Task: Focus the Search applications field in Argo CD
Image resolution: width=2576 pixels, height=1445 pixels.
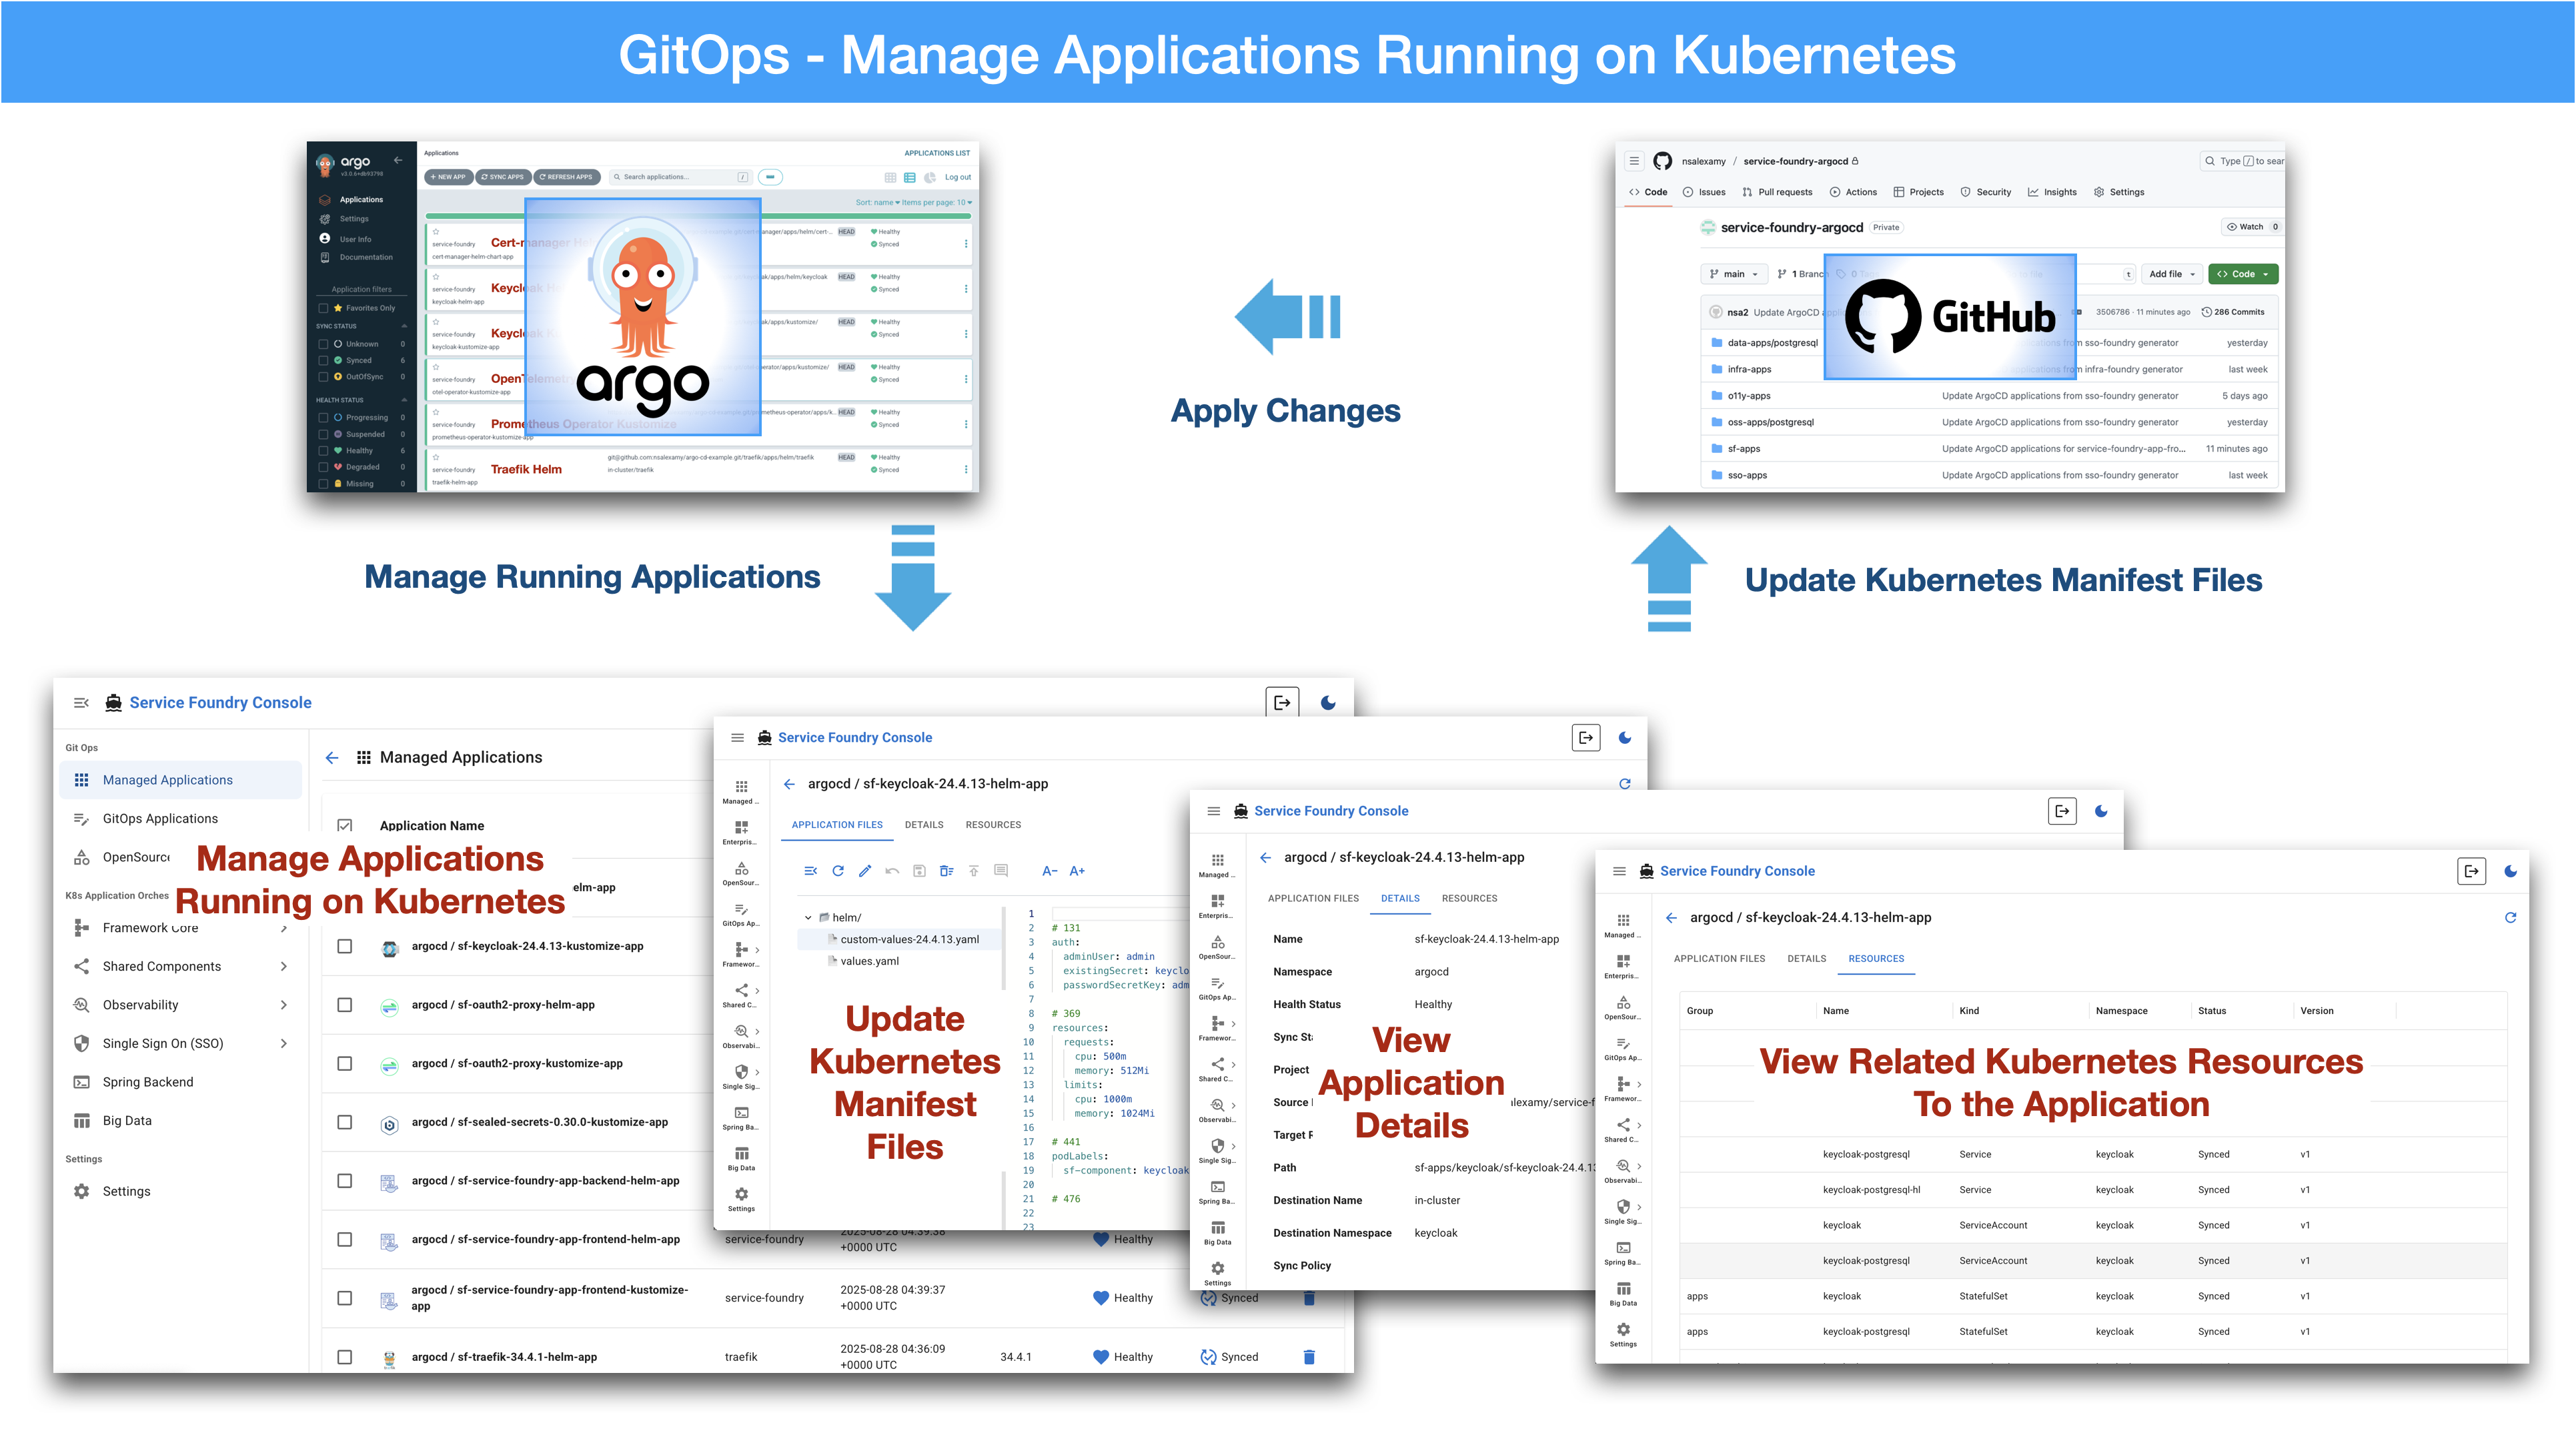Action: (680, 177)
